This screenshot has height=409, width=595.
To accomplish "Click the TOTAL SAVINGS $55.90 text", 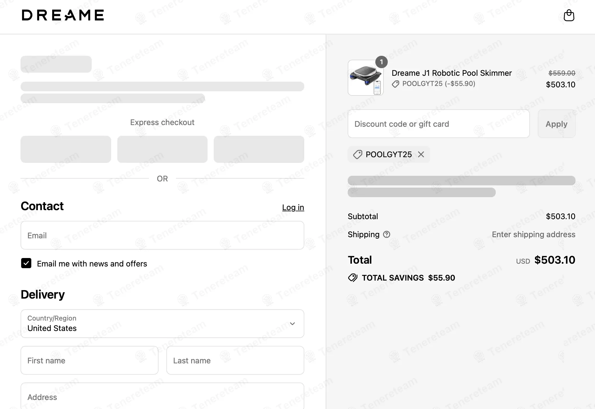I will (408, 278).
